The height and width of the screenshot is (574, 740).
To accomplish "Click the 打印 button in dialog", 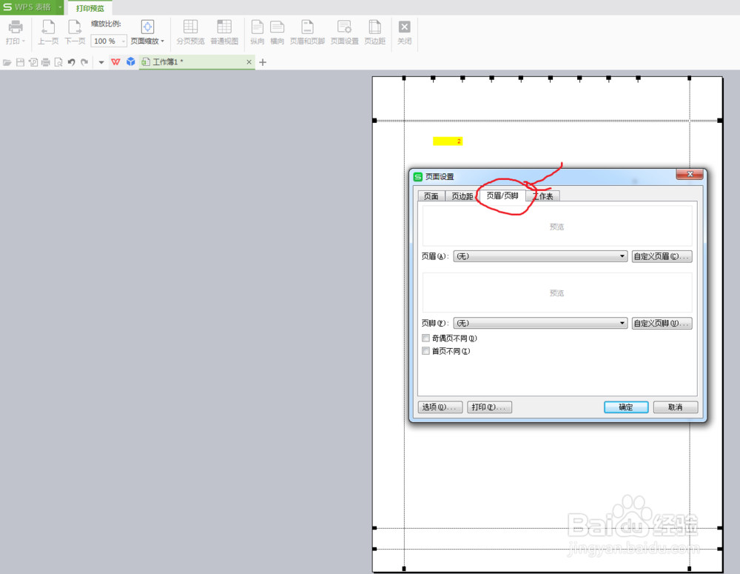I will click(x=489, y=407).
